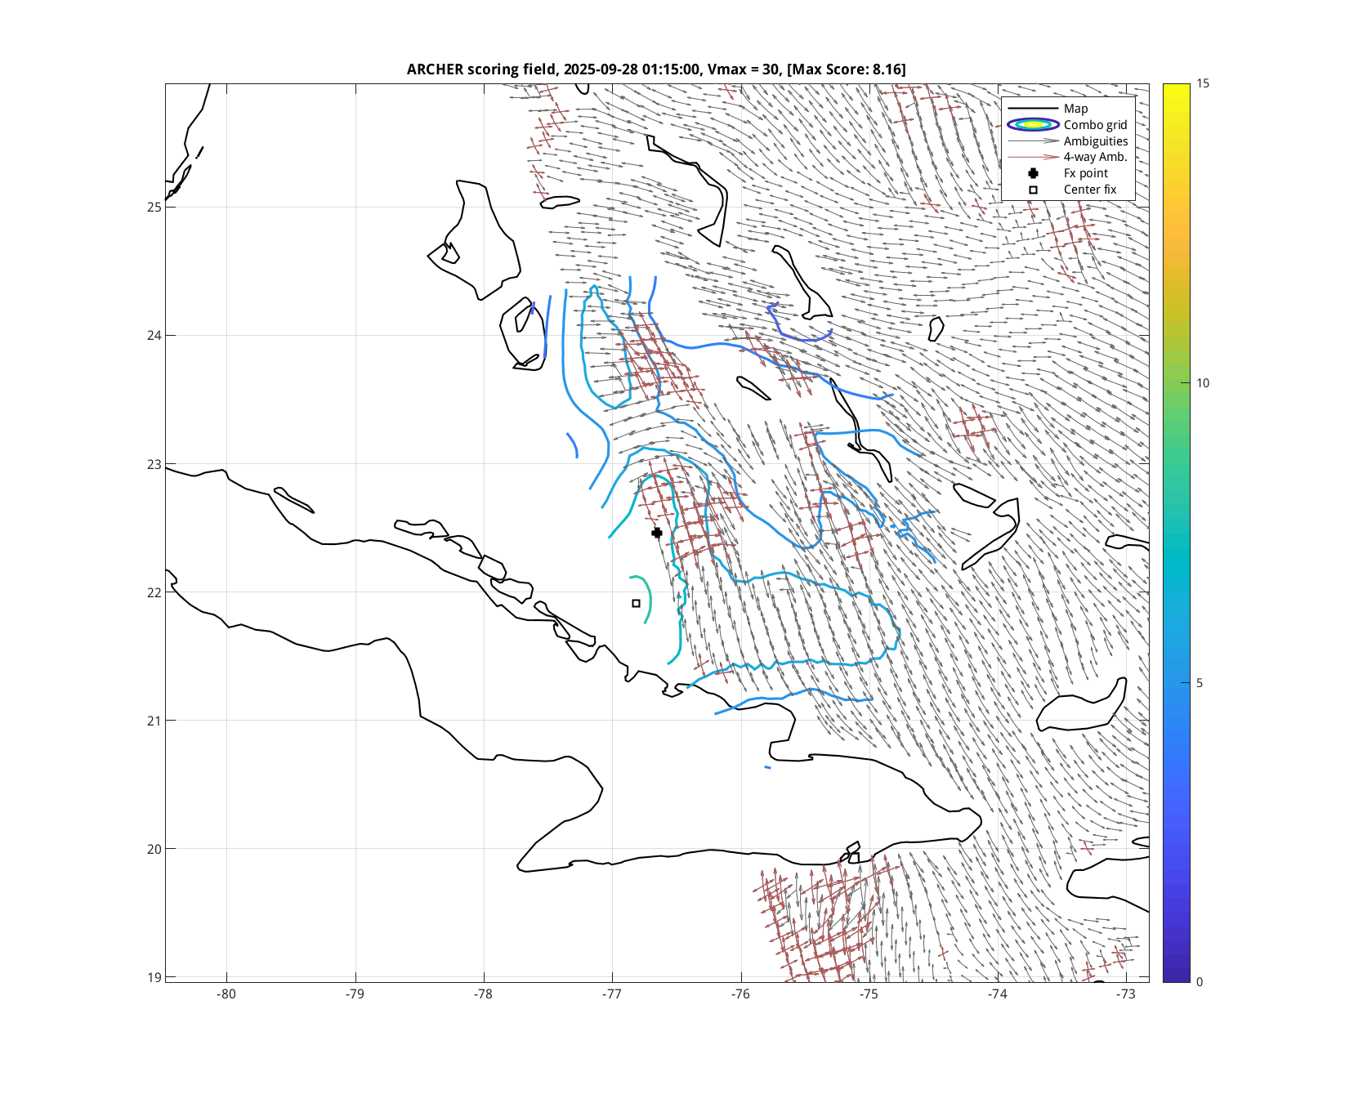Click the Center fix square marker on map
This screenshot has height=1103, width=1345.
[x=637, y=604]
